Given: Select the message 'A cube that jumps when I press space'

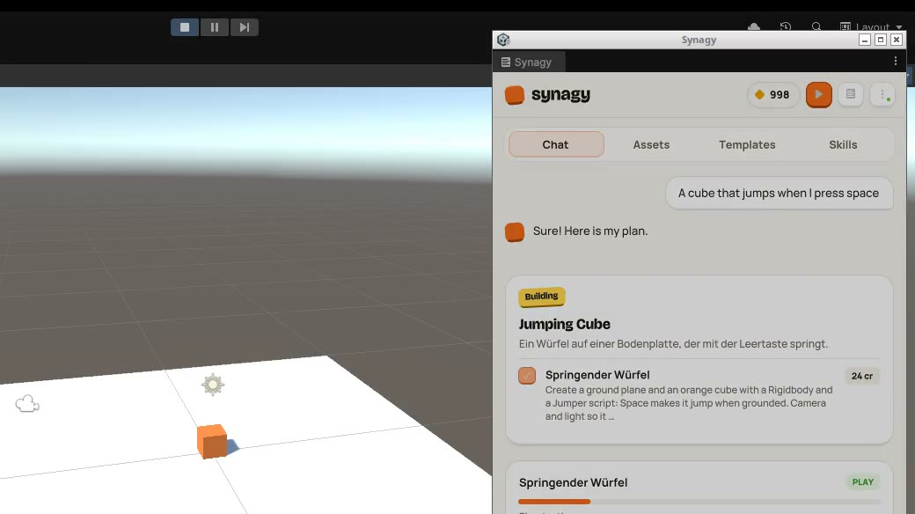Looking at the screenshot, I should [779, 194].
